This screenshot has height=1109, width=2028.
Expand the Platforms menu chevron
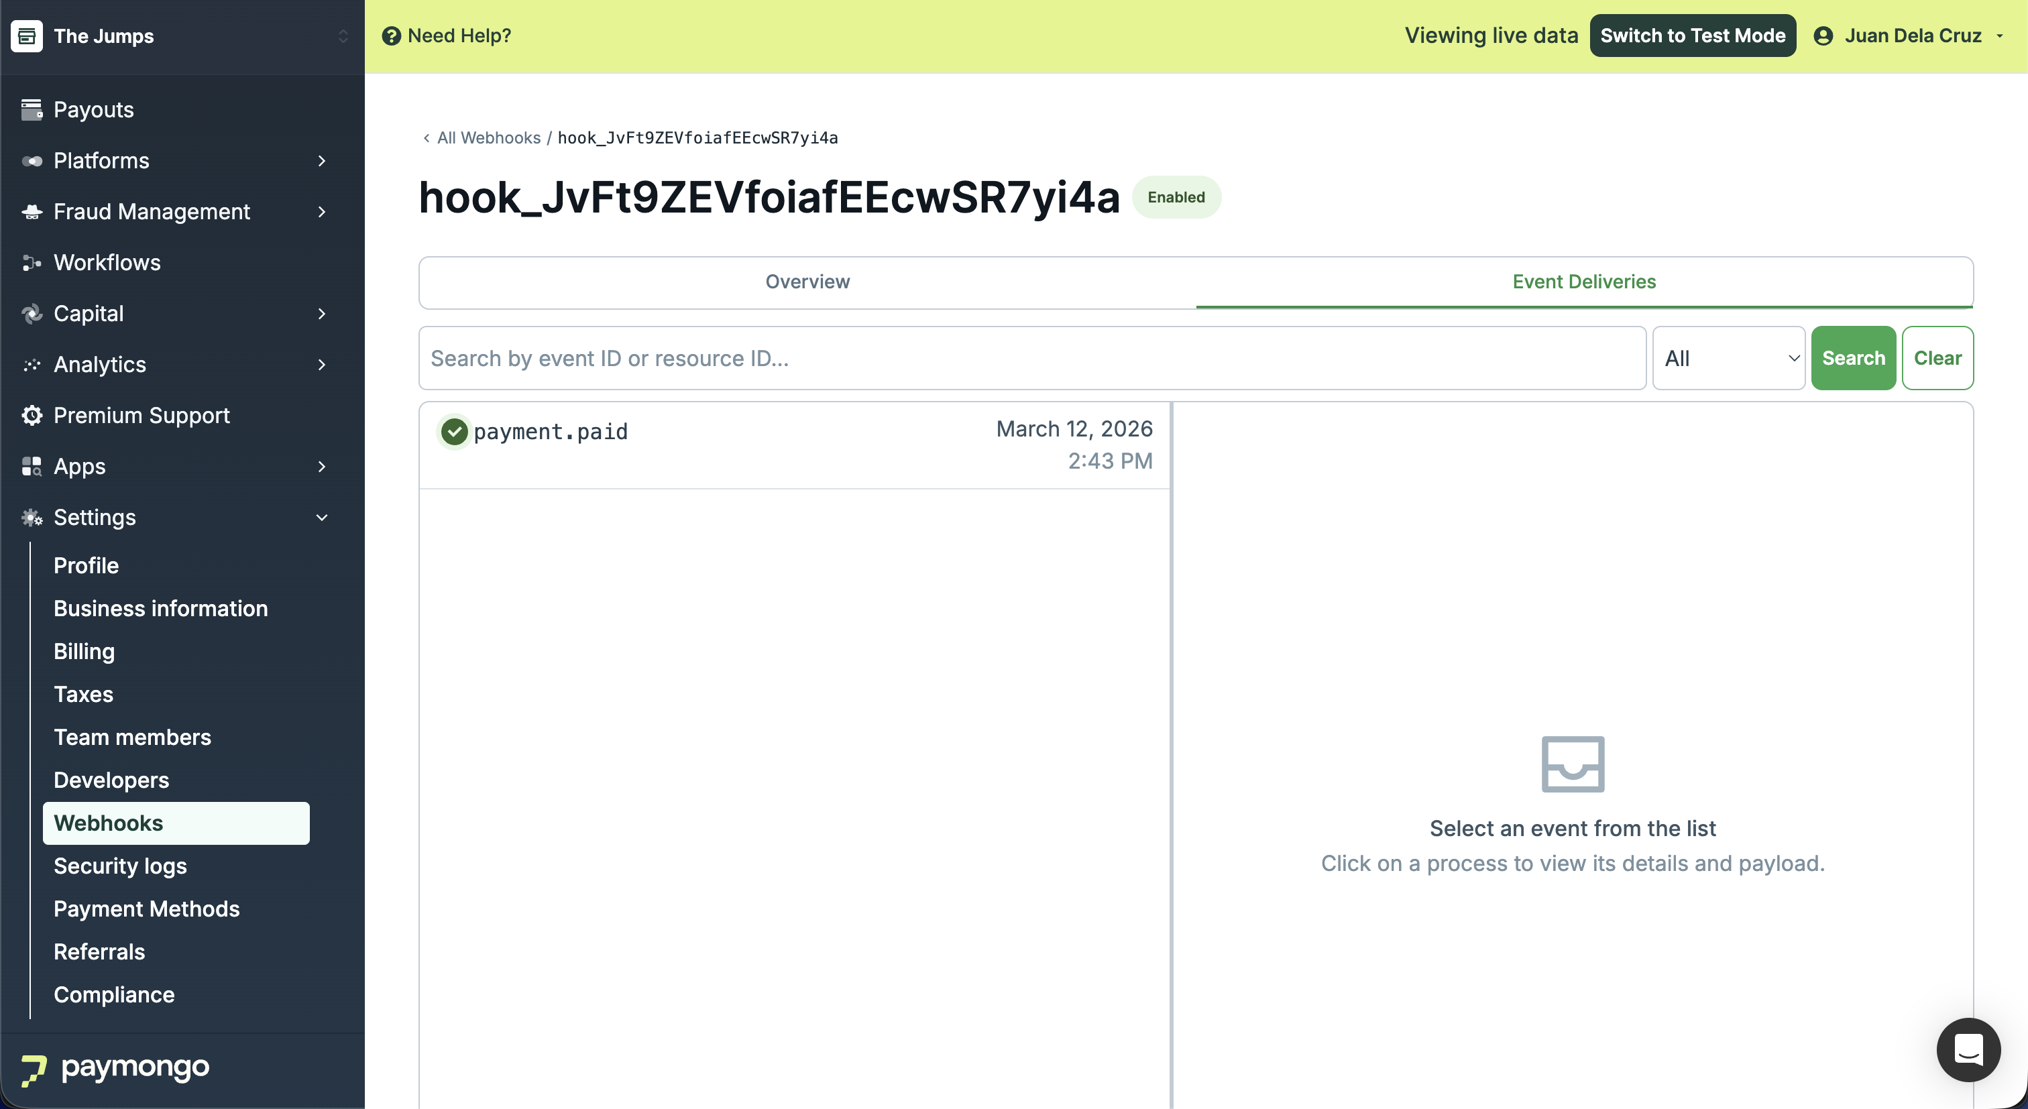click(x=322, y=160)
